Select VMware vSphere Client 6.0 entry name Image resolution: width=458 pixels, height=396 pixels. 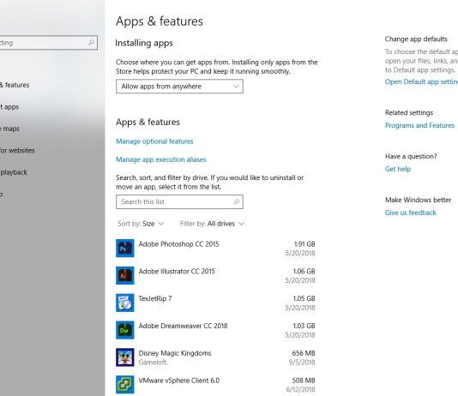coord(178,381)
